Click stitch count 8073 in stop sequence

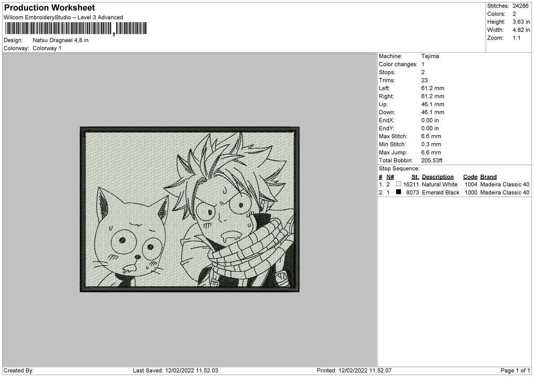click(413, 193)
